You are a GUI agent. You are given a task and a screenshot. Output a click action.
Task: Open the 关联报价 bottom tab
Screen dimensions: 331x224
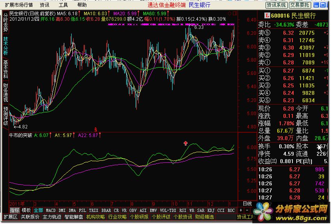(x=30, y=217)
